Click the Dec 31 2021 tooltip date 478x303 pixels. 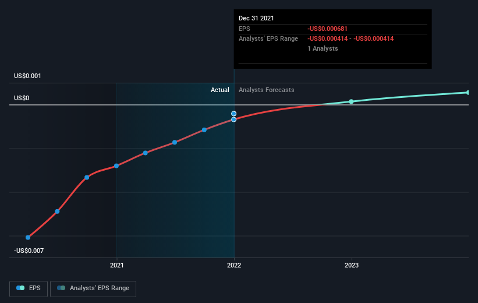(256, 18)
